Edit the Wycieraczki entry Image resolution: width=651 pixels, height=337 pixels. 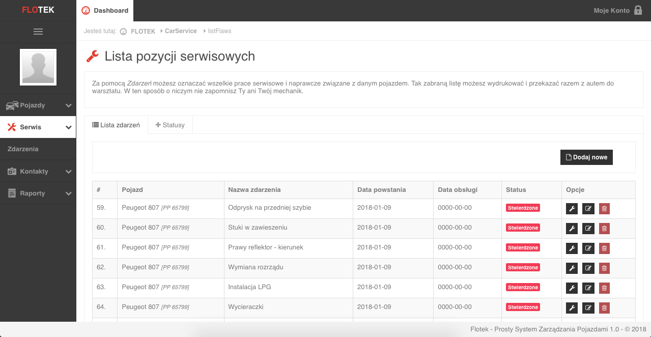click(588, 307)
